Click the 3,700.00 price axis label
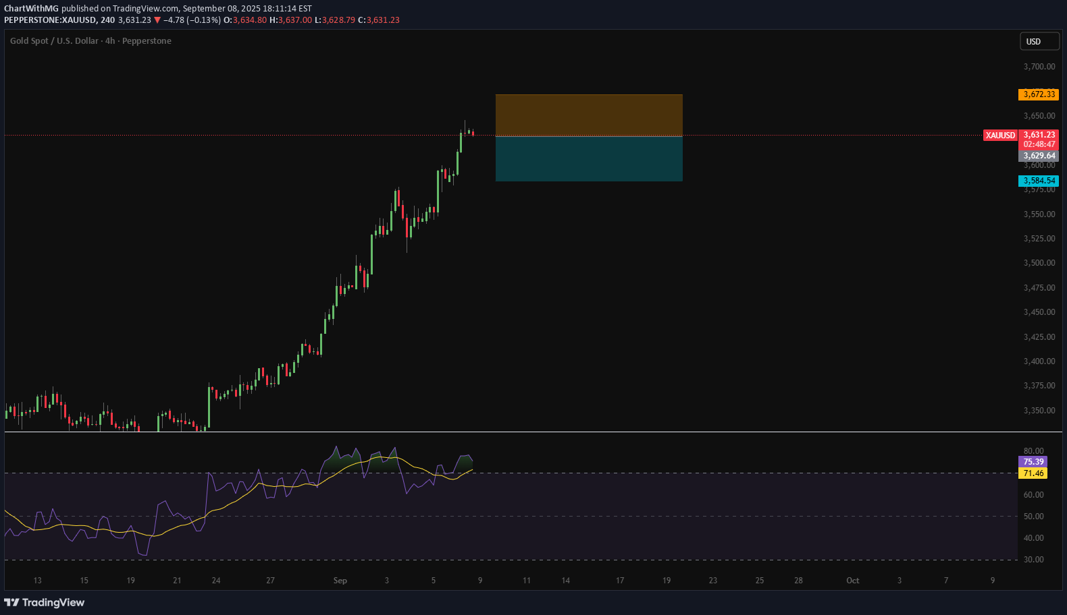 (1039, 67)
